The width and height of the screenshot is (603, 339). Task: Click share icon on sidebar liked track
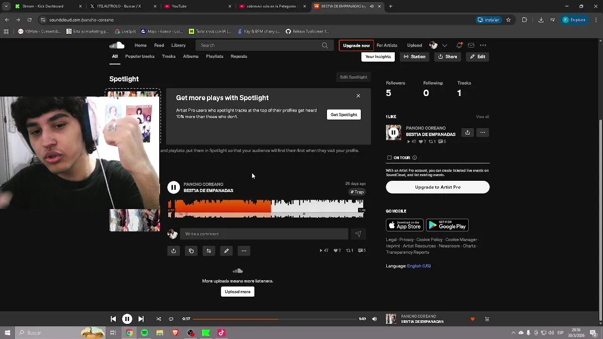click(x=467, y=133)
